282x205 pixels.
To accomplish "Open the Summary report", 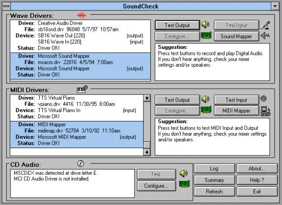I will [215, 180].
